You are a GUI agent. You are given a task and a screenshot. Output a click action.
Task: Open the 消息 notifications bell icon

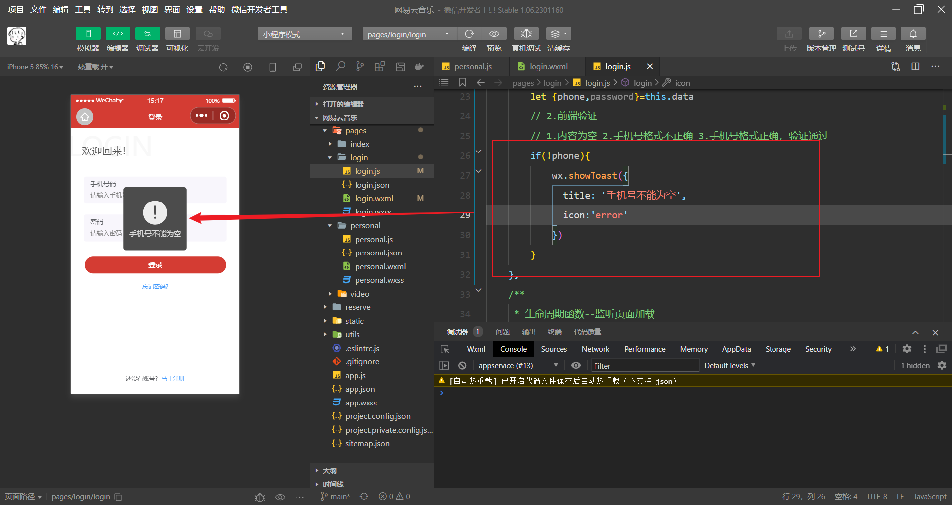[x=913, y=34]
